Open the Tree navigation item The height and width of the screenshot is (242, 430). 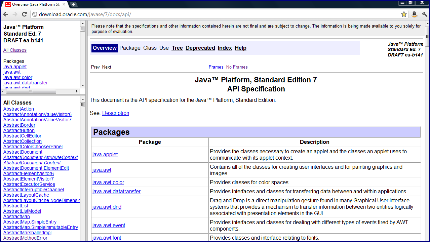tap(177, 48)
